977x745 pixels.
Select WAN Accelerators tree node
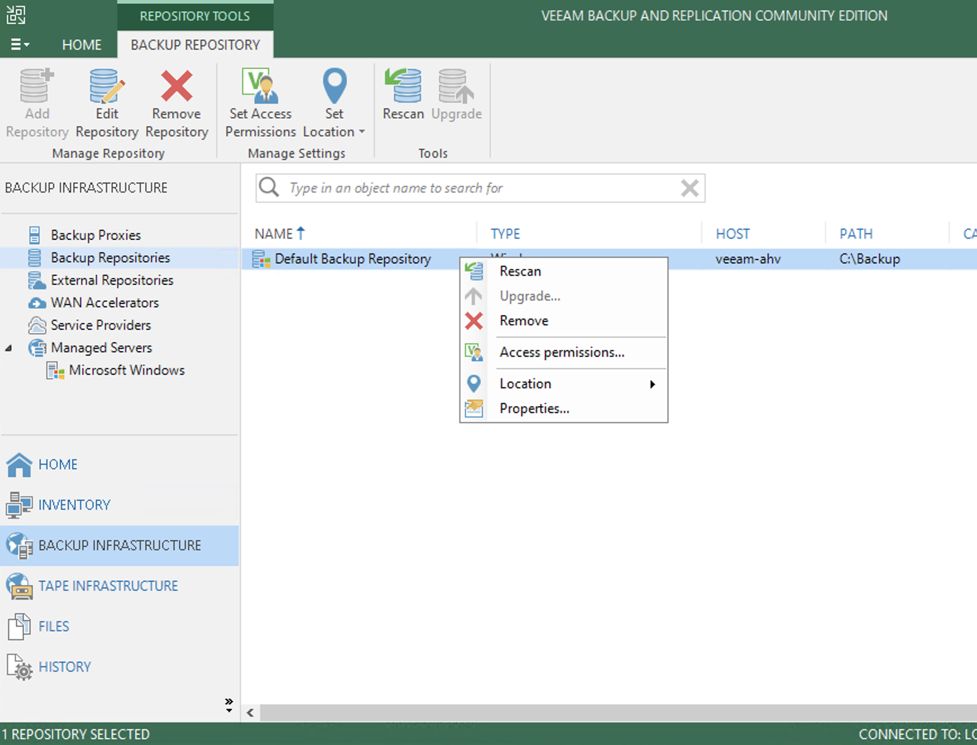pyautogui.click(x=105, y=302)
